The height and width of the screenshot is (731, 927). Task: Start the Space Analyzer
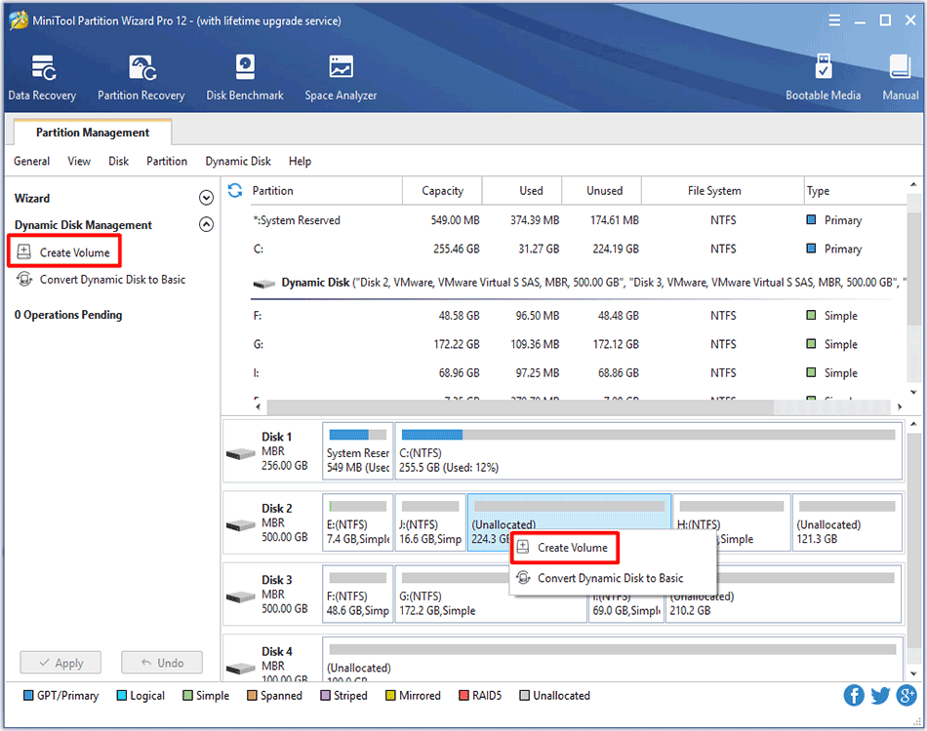(340, 76)
